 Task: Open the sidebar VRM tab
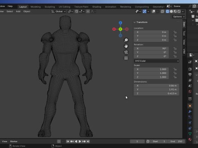coord(184,51)
